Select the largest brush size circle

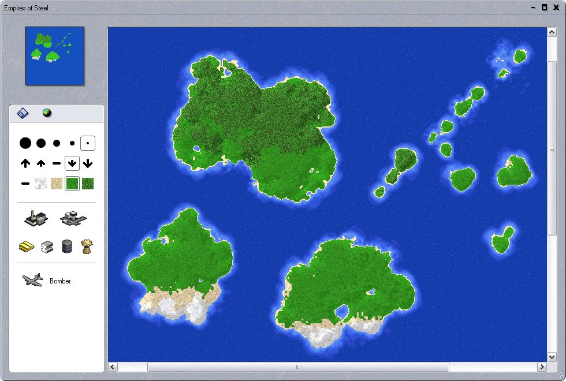25,143
